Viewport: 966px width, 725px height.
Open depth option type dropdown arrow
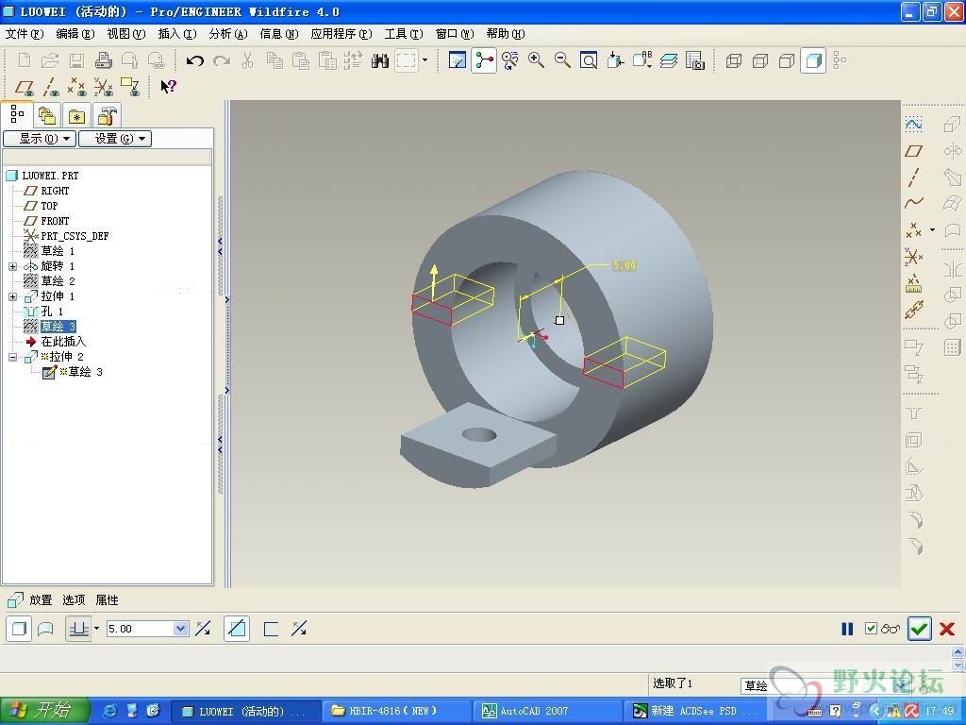pos(96,629)
